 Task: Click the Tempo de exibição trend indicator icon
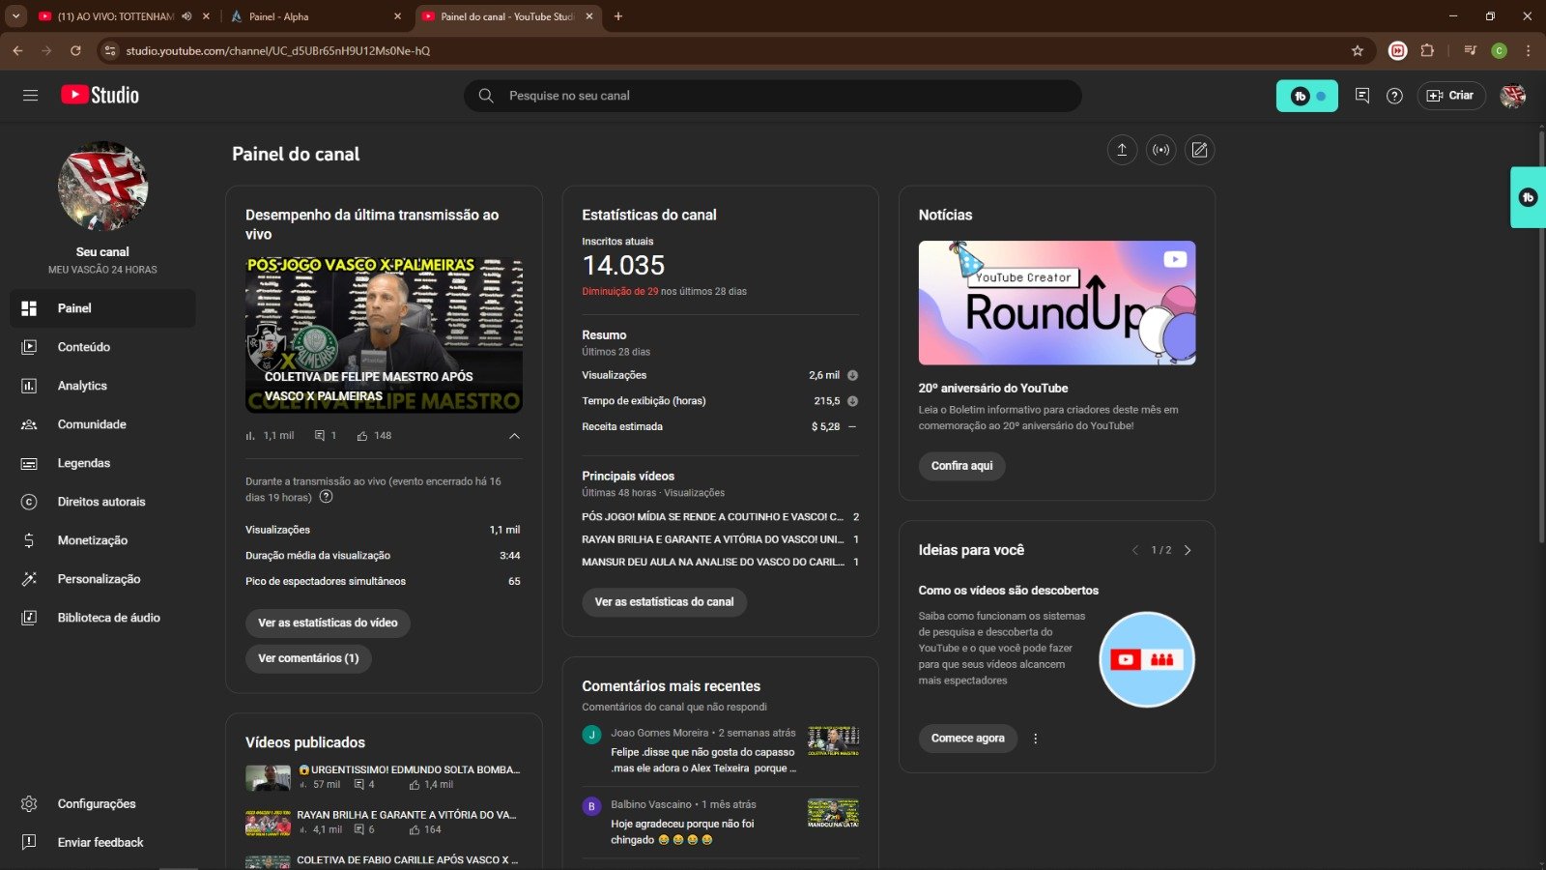coord(852,401)
